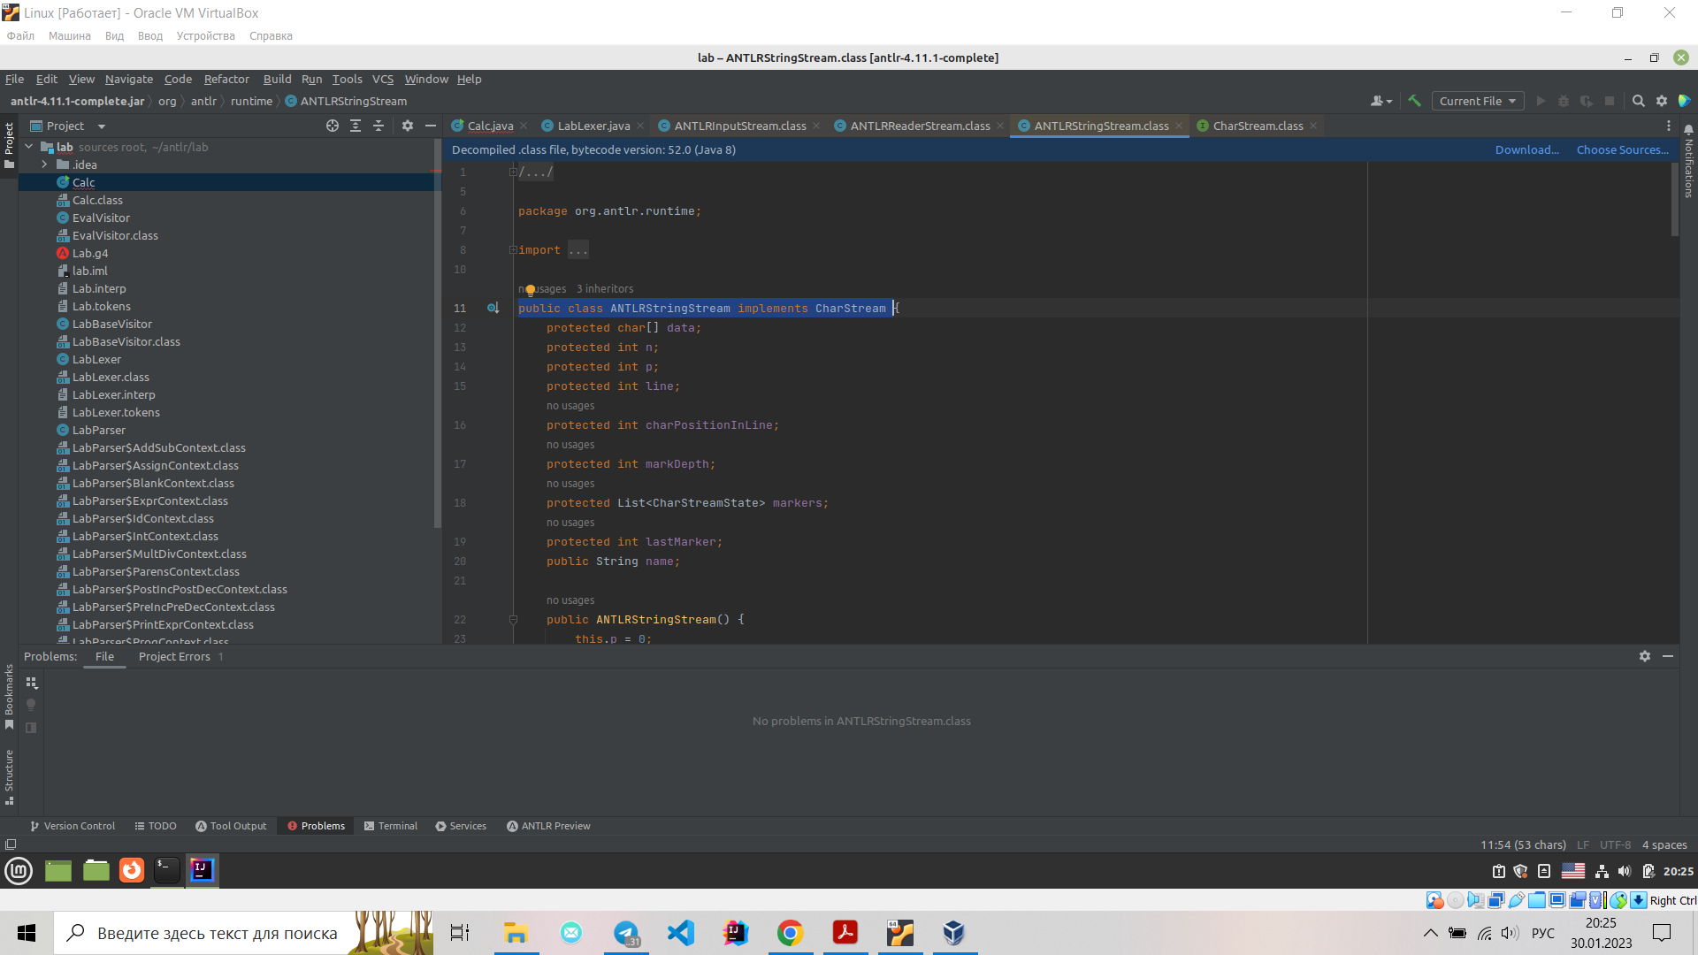Open IDE settings gear in toolbar
The width and height of the screenshot is (1698, 955).
[x=1661, y=101]
